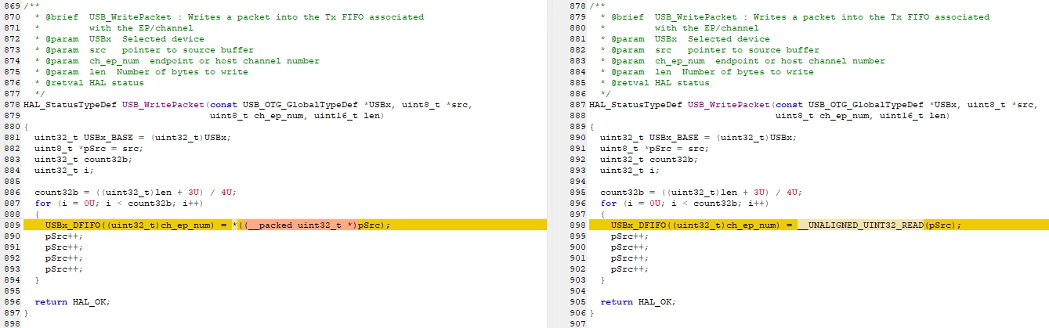Click 'uint8_t *pSrc = src;' in right pane
1049x328 pixels.
tap(654, 148)
